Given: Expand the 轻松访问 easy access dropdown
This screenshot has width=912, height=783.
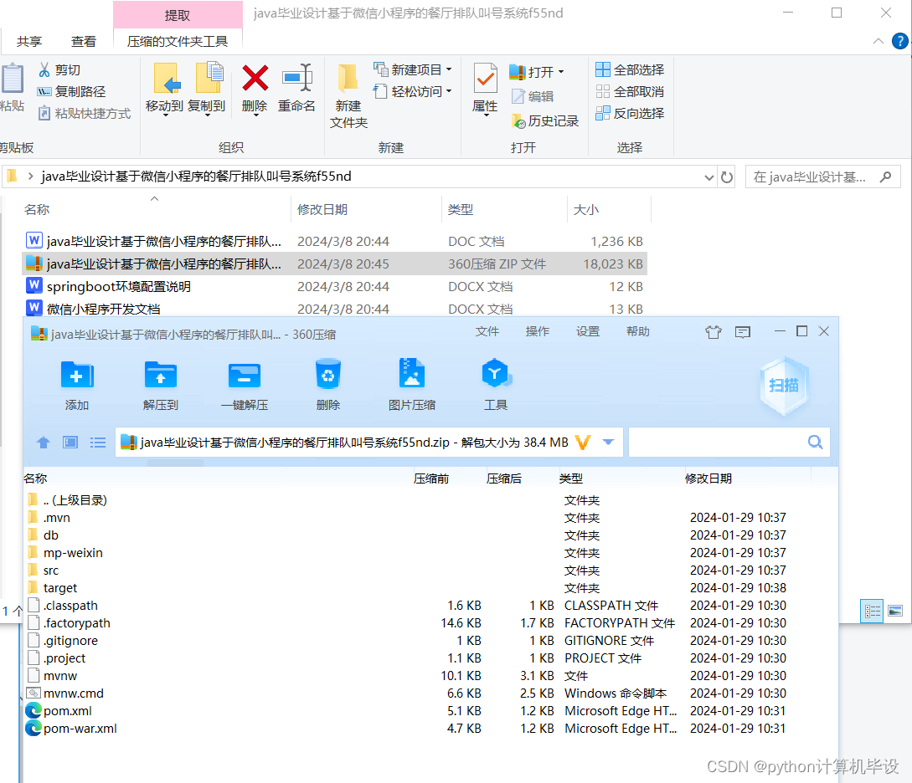Looking at the screenshot, I should (448, 91).
